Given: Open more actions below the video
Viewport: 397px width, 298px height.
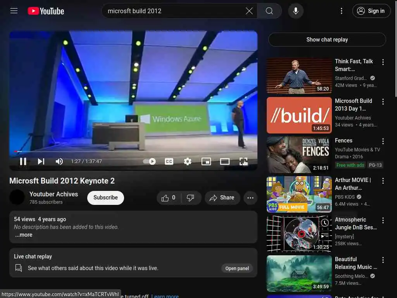Looking at the screenshot, I should [x=250, y=198].
